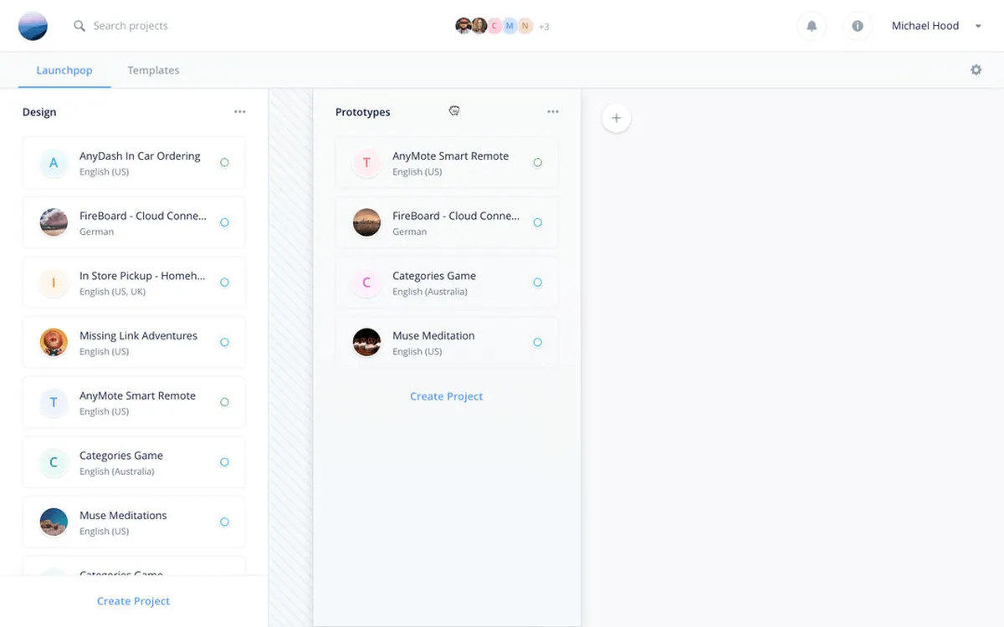Click the orange N member avatar
The image size is (1004, 627).
pyautogui.click(x=525, y=26)
